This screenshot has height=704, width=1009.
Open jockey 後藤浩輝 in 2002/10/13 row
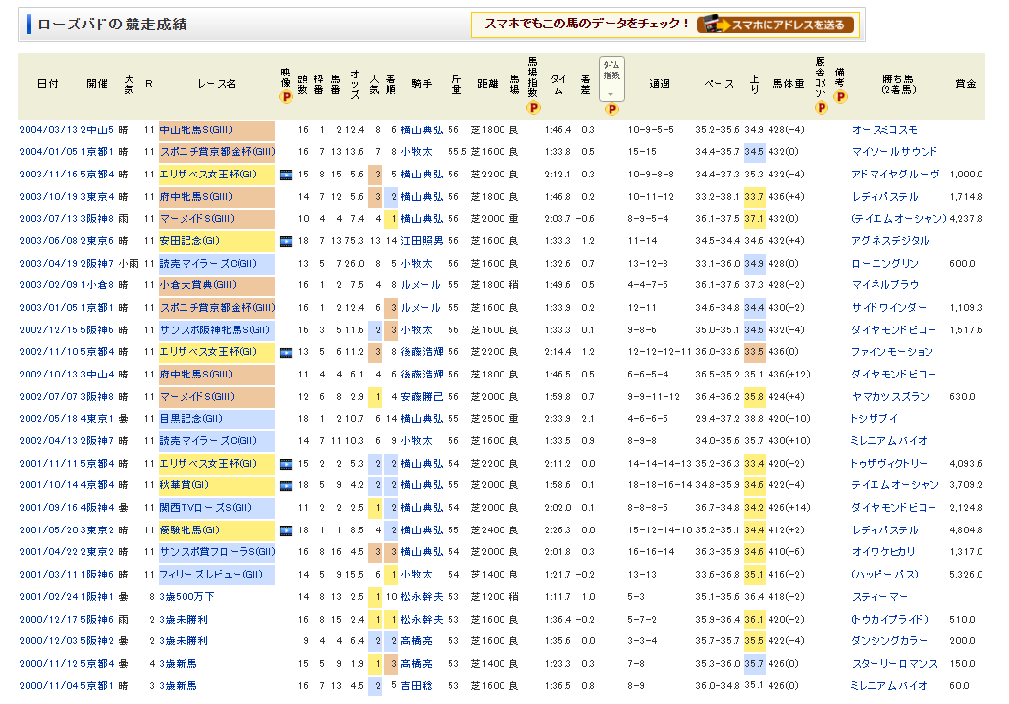click(x=421, y=375)
